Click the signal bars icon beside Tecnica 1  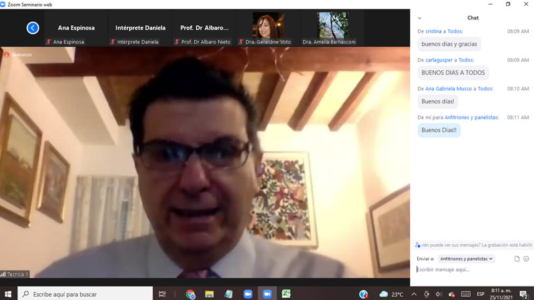[x=3, y=274]
